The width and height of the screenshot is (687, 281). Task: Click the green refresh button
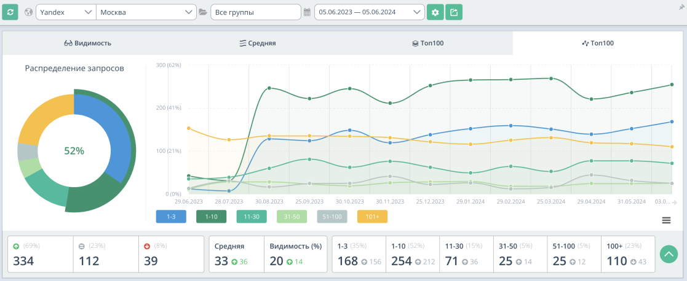tap(10, 12)
